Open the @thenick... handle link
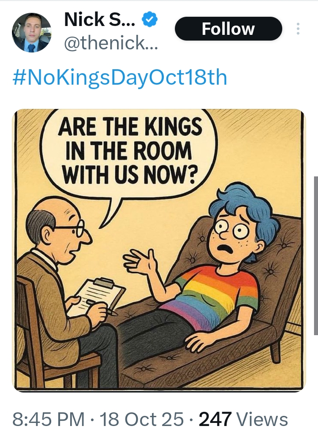Viewport: 318px width, 441px height. point(111,43)
